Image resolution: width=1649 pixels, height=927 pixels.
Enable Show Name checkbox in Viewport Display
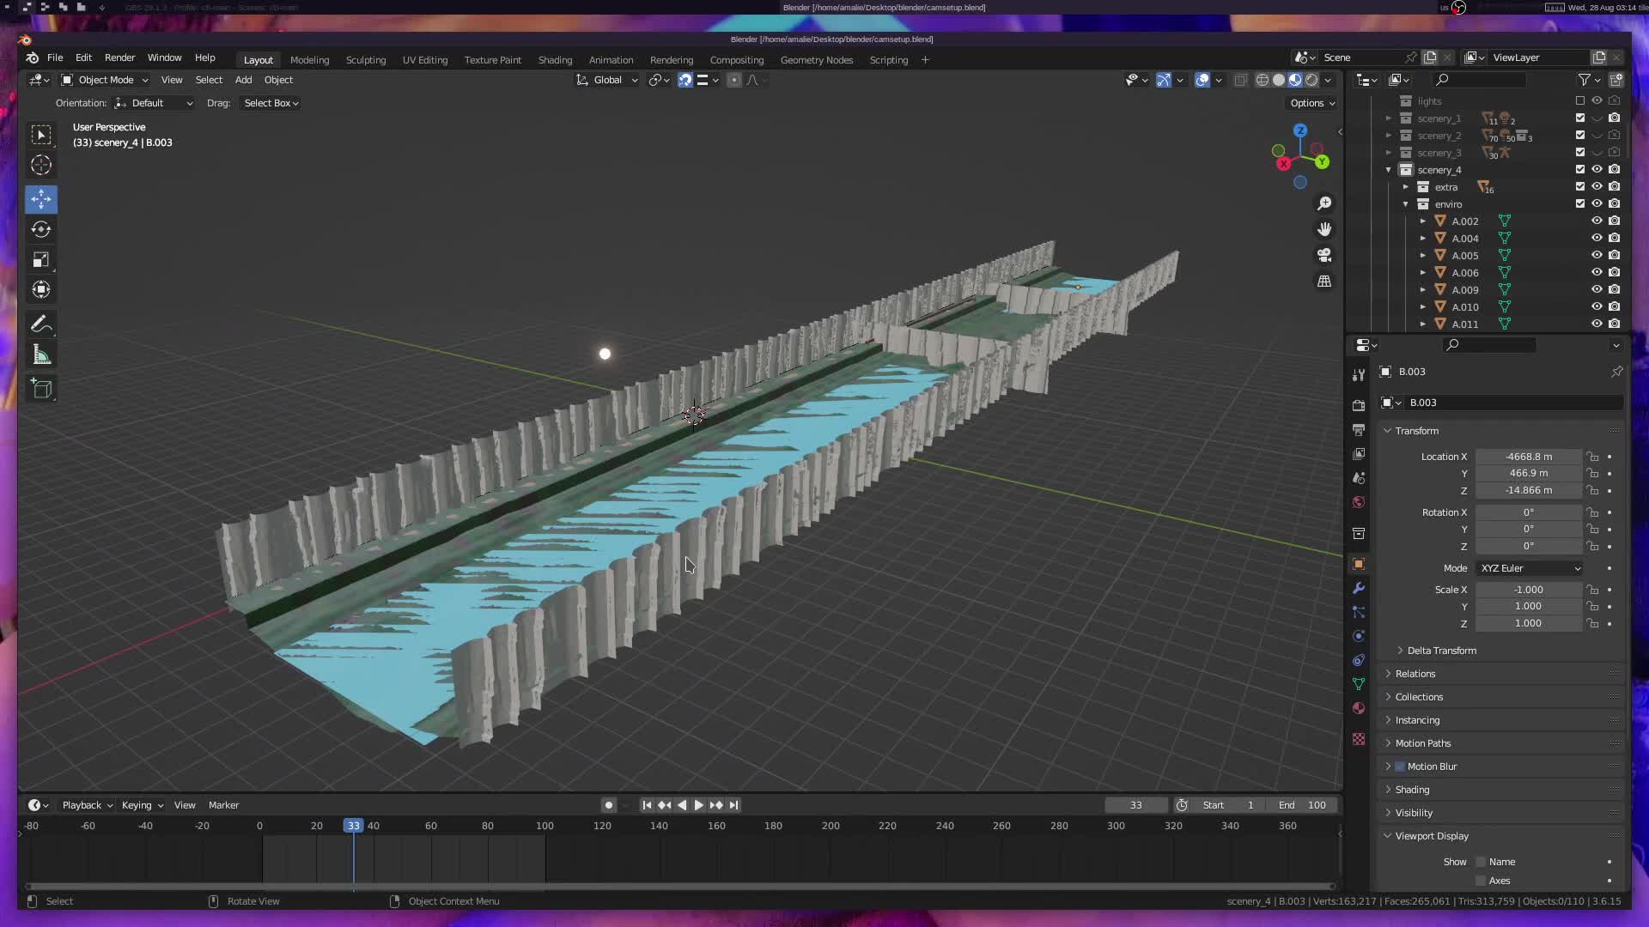tap(1481, 862)
